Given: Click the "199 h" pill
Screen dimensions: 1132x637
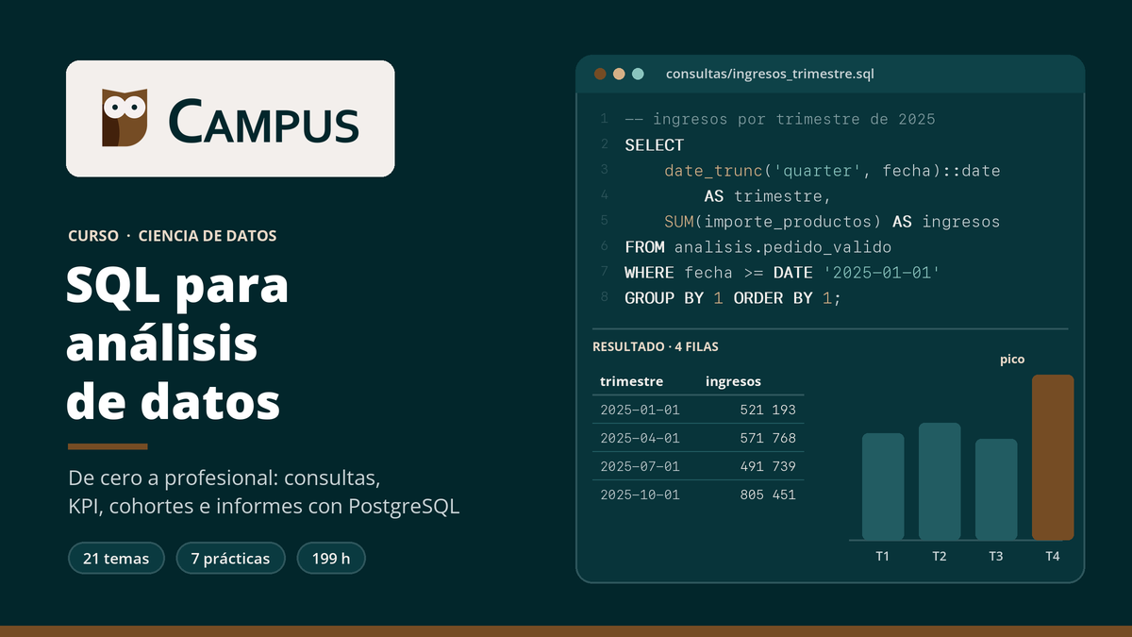Looking at the screenshot, I should (331, 558).
